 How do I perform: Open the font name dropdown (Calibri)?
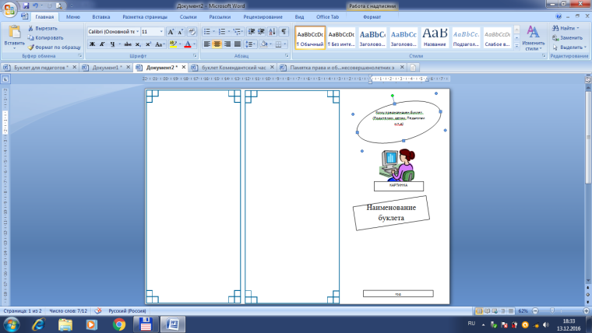coord(112,32)
